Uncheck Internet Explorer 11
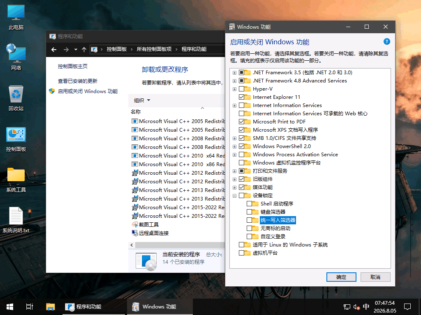 (241, 97)
